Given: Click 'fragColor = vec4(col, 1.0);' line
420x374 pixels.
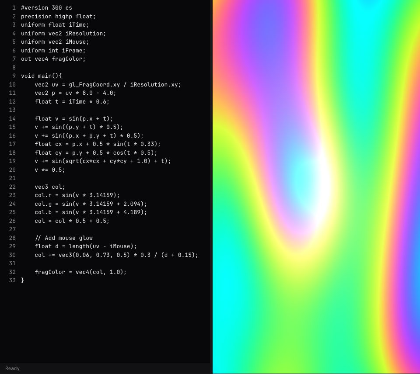Looking at the screenshot, I should point(80,272).
